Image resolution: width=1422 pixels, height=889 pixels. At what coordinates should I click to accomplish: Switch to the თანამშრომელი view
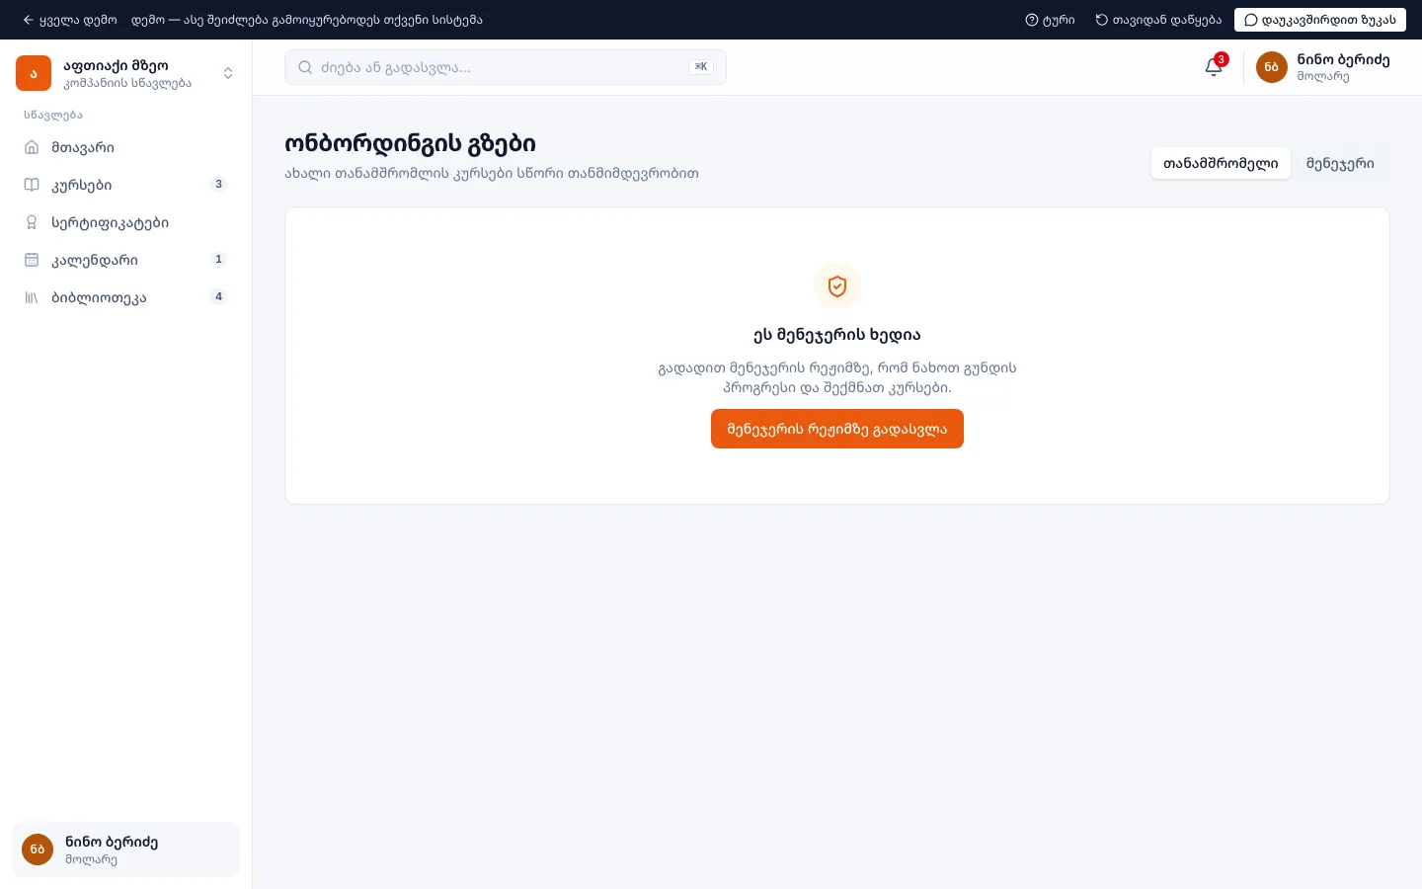1221,163
